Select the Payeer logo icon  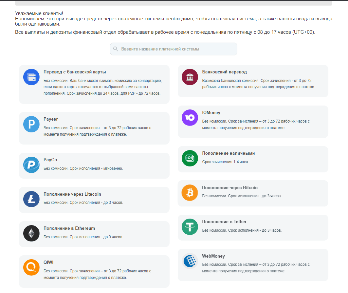point(31,124)
